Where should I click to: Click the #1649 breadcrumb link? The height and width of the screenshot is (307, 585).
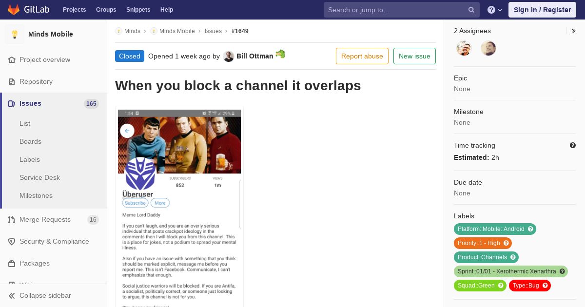coord(240,31)
